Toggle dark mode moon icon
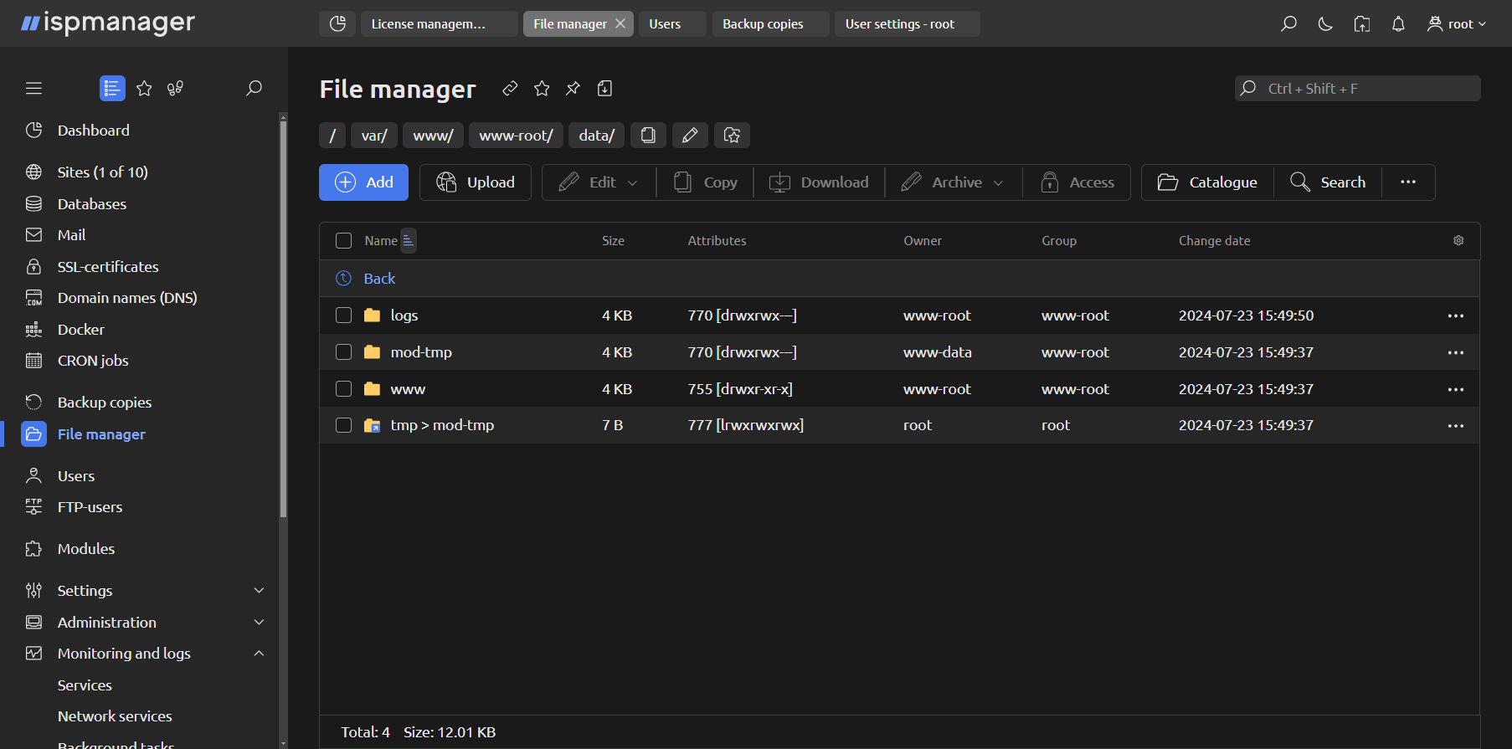The image size is (1512, 749). click(1324, 24)
